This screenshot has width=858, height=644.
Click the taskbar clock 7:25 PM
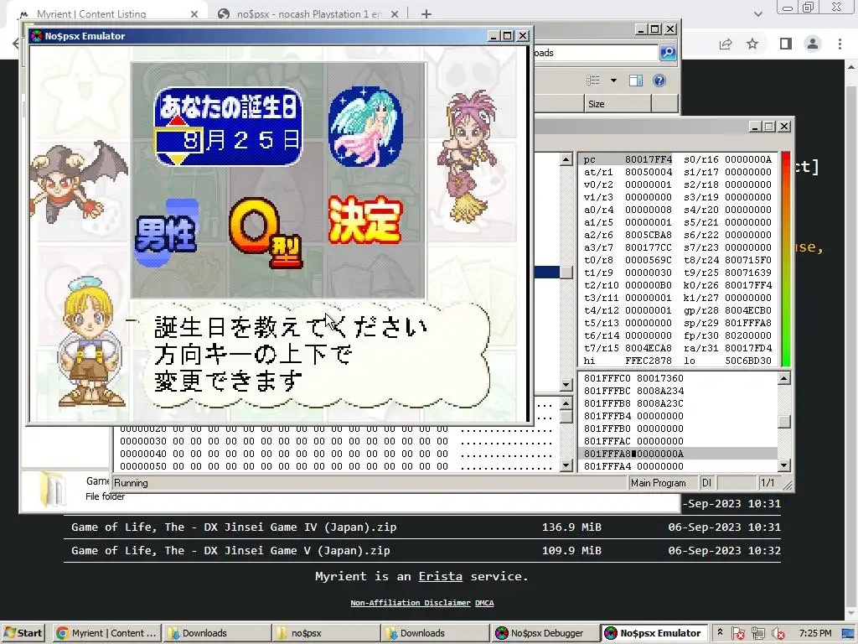(815, 633)
